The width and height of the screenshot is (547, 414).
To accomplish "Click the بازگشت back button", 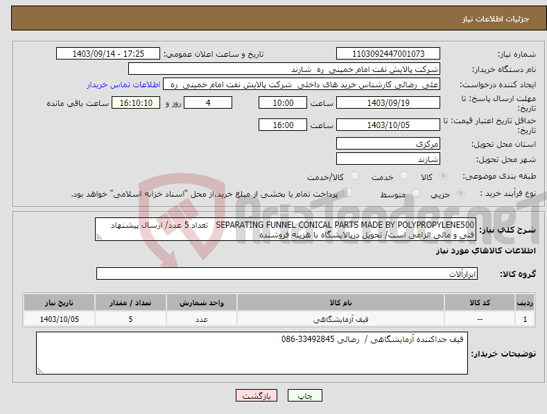I will [x=257, y=395].
